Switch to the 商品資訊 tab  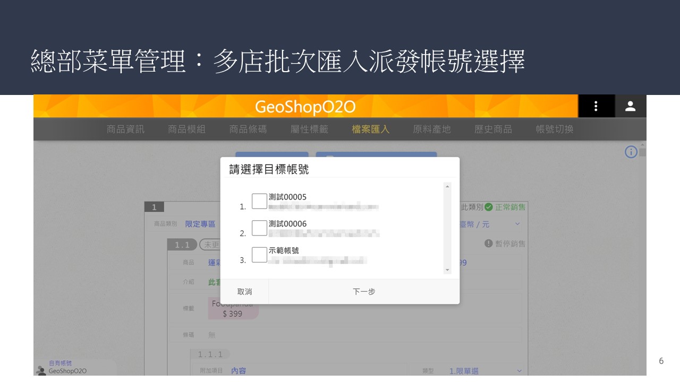[x=125, y=129]
